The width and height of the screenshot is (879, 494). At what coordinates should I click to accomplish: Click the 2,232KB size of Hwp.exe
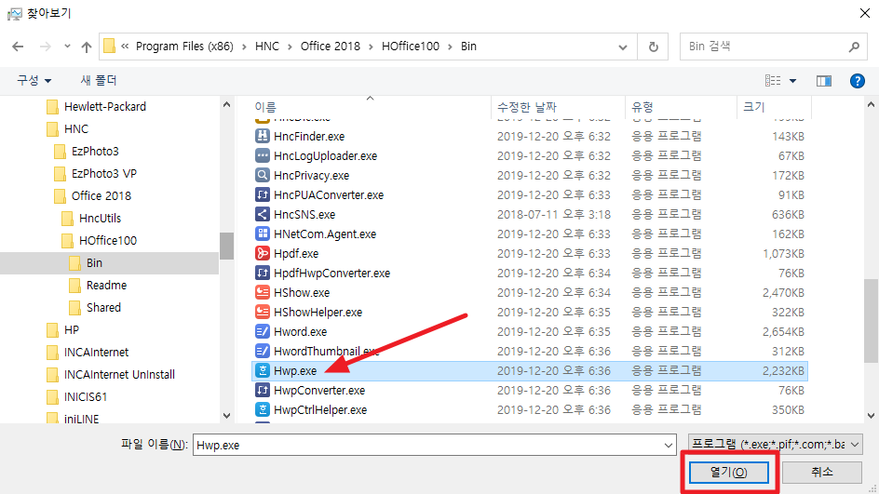(x=783, y=371)
